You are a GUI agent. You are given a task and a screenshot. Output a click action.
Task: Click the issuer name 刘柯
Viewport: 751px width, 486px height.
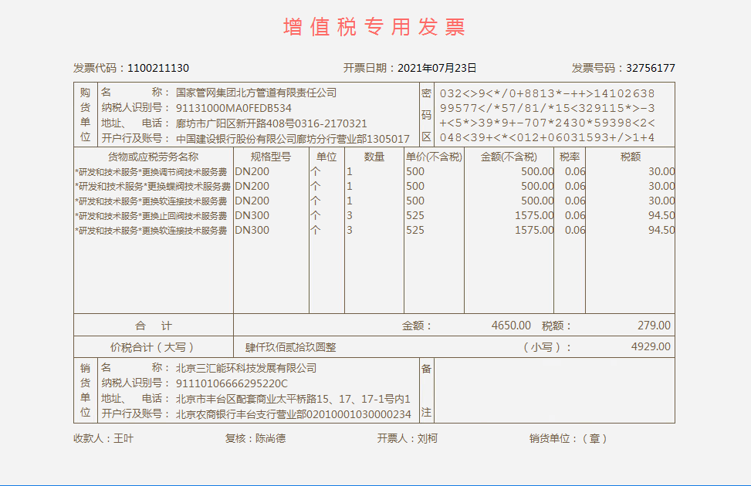point(428,439)
